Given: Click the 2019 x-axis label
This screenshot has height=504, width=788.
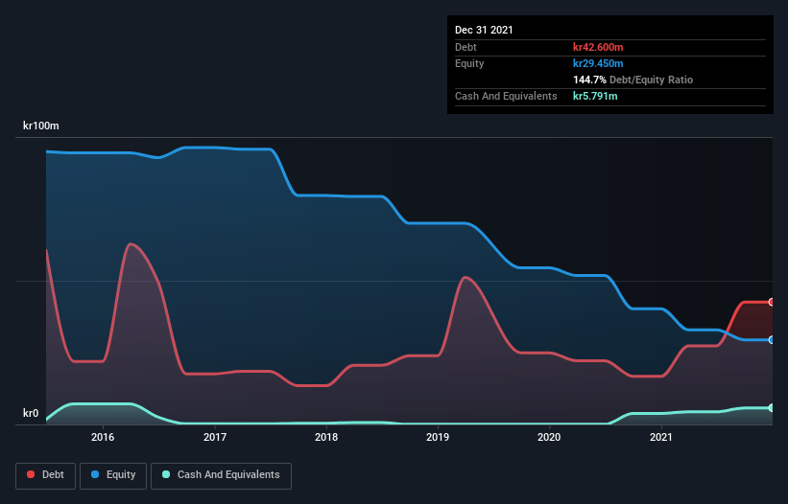Looking at the screenshot, I should pos(438,437).
